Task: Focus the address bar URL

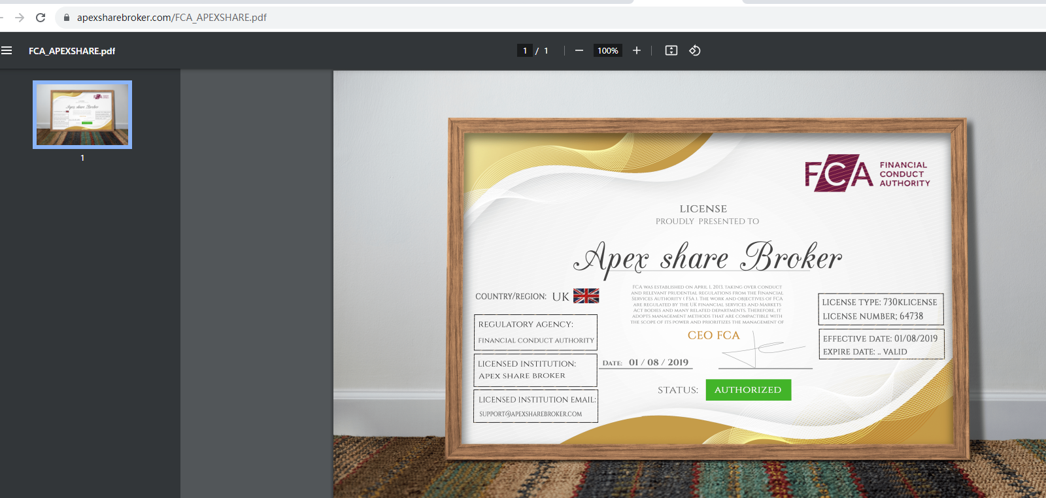Action: [x=172, y=18]
